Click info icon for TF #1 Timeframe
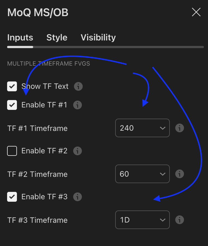208x246 pixels. coord(179,128)
